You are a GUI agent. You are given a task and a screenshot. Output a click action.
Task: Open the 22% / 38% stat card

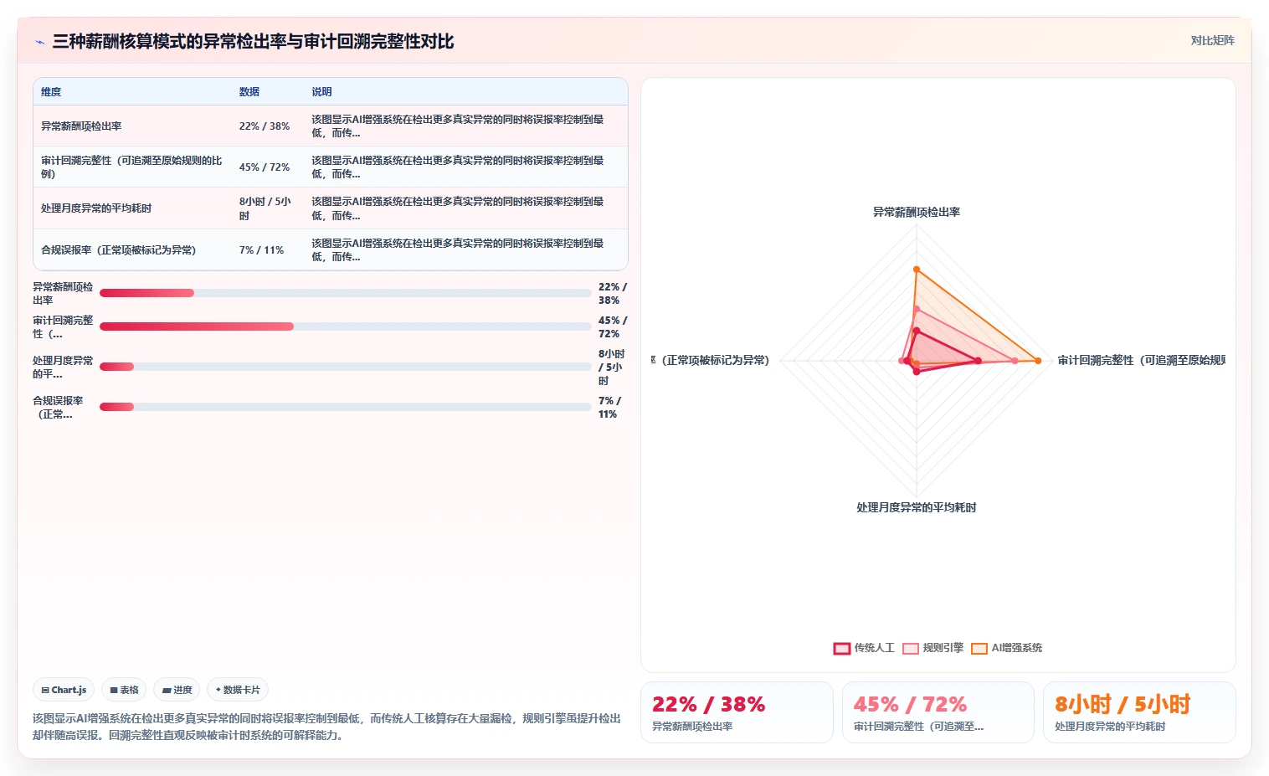tap(737, 712)
